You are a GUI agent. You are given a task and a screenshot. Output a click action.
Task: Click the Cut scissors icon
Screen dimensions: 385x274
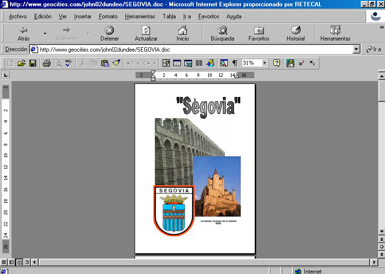[83, 63]
